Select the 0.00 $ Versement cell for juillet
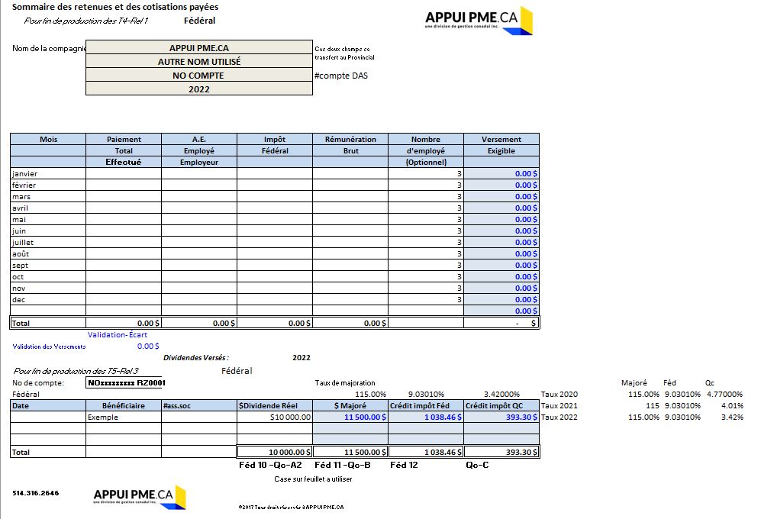Image resolution: width=761 pixels, height=519 pixels. point(501,242)
